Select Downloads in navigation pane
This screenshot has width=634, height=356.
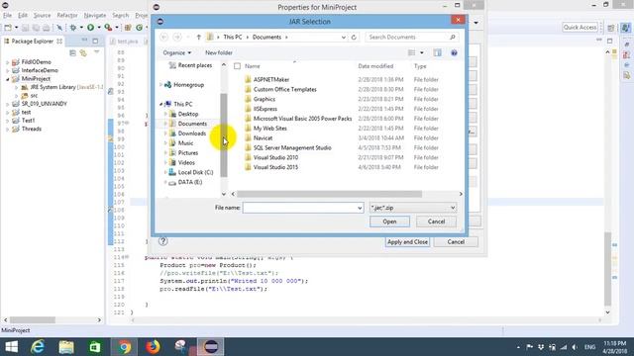(191, 133)
